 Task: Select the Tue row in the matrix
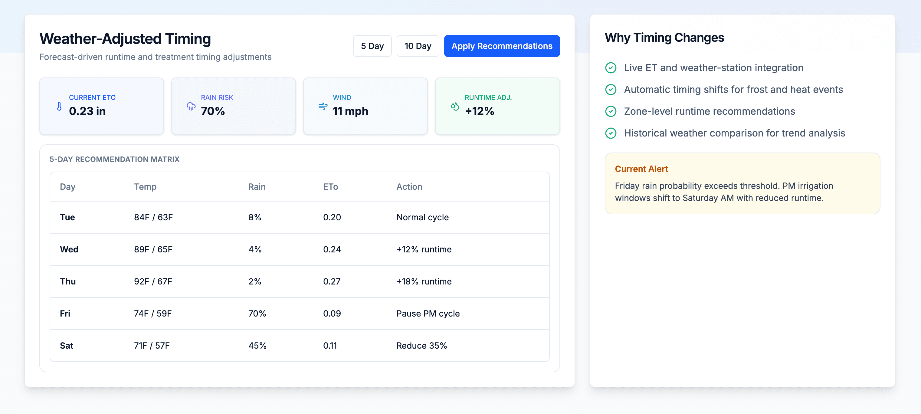tap(299, 217)
